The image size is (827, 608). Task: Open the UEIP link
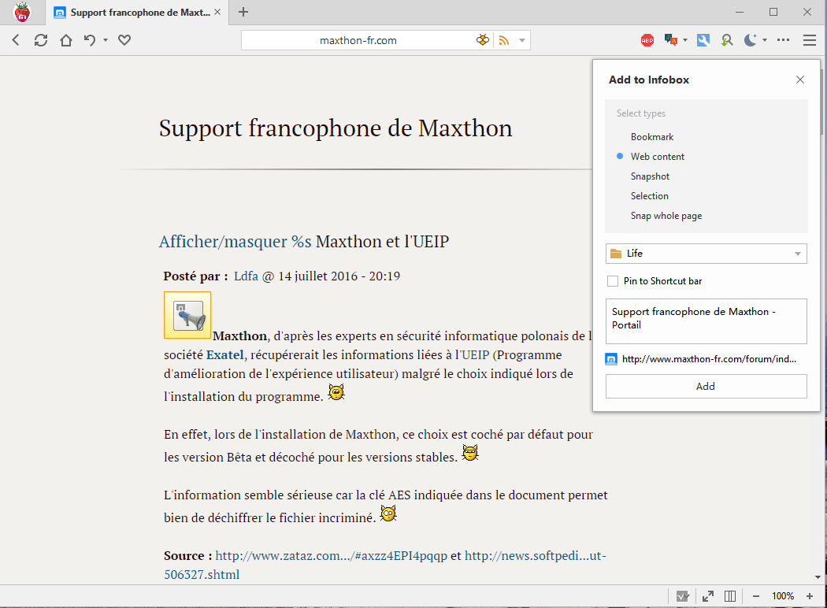[475, 355]
